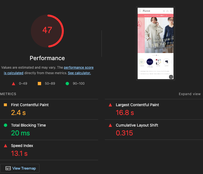Expand the Largest Contentful Paint metric
This screenshot has width=203, height=174.
pyautogui.click(x=137, y=105)
